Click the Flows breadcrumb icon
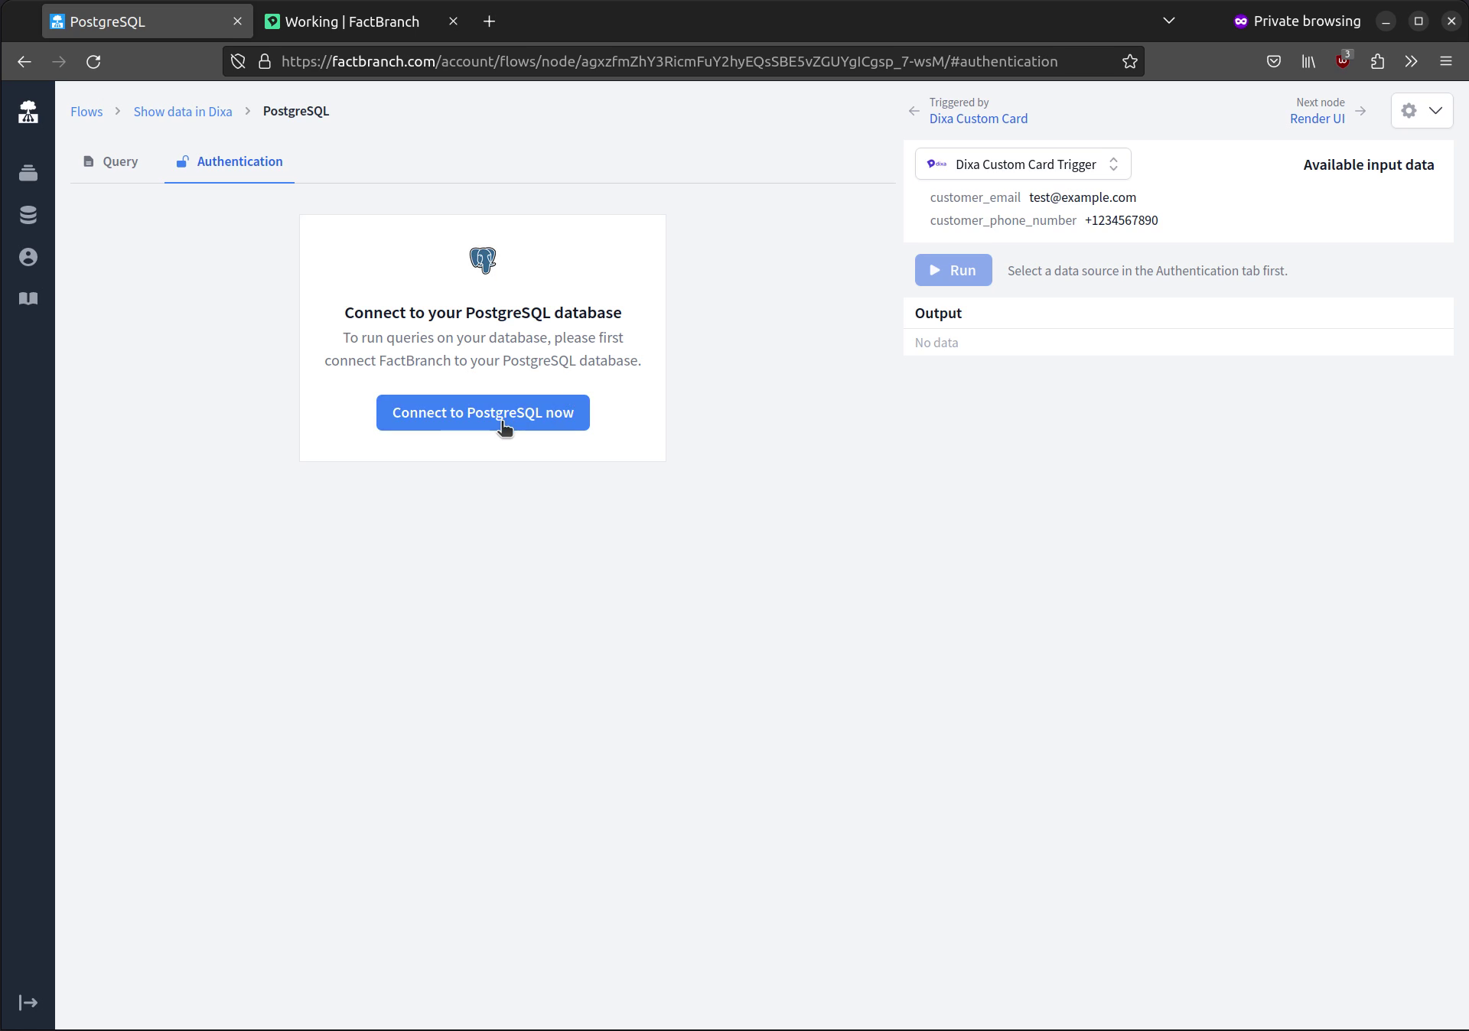 pos(86,110)
